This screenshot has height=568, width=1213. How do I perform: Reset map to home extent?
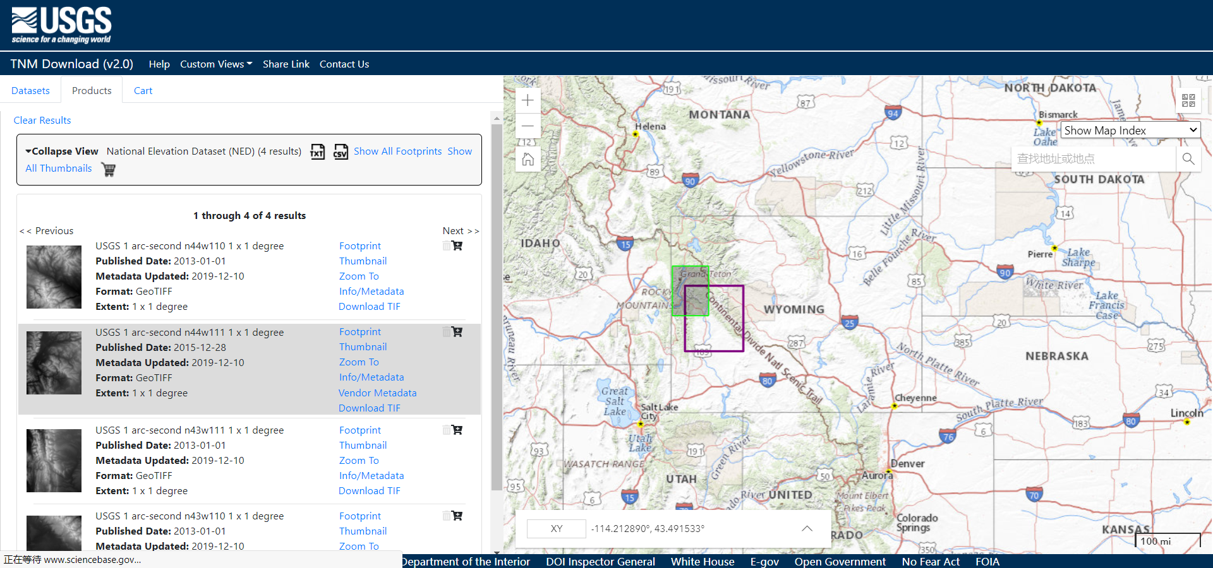528,159
